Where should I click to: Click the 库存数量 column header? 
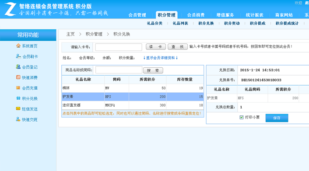(185, 80)
